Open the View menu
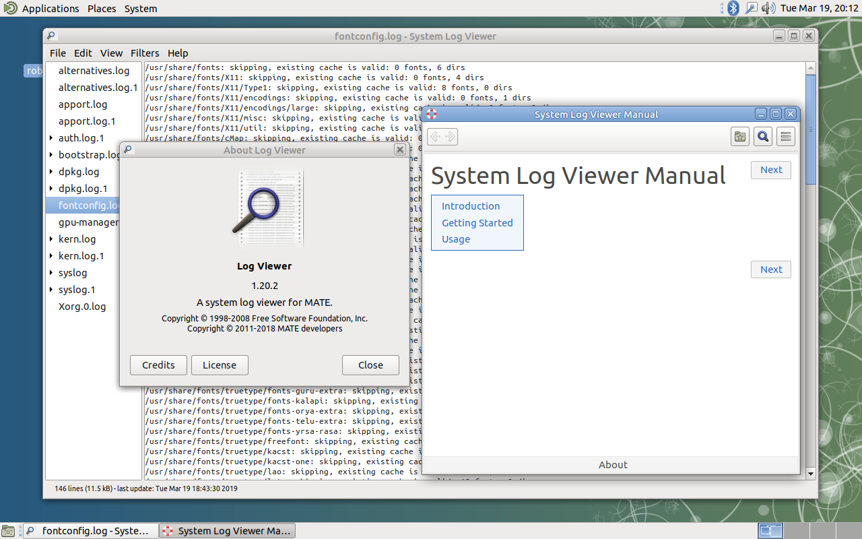 (x=111, y=53)
